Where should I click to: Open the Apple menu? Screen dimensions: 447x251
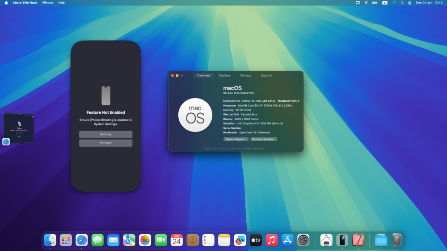point(6,3)
